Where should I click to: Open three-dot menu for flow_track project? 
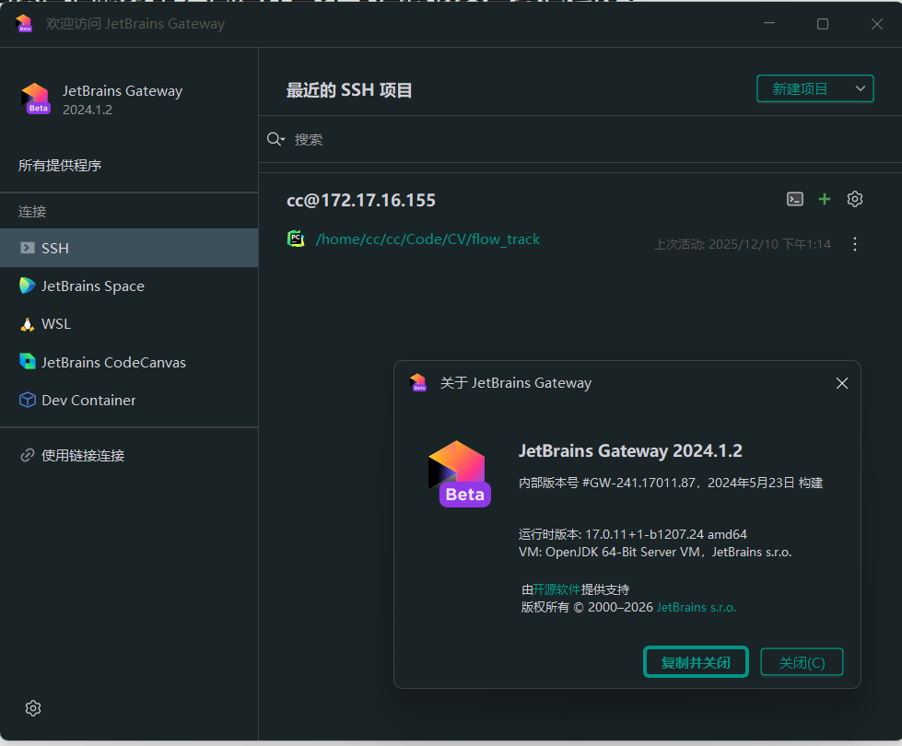point(855,244)
